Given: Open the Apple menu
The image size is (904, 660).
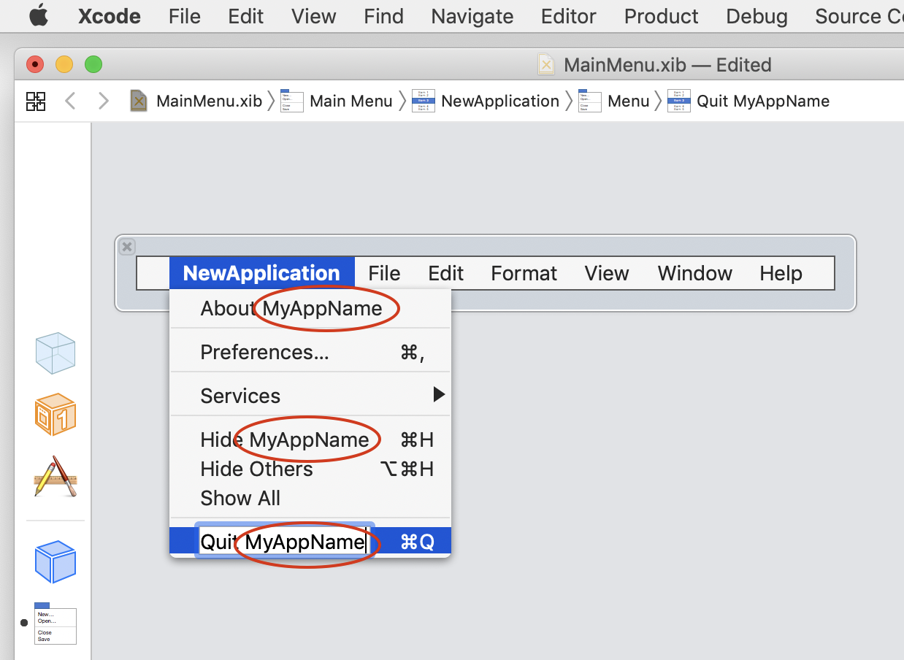Looking at the screenshot, I should [39, 16].
